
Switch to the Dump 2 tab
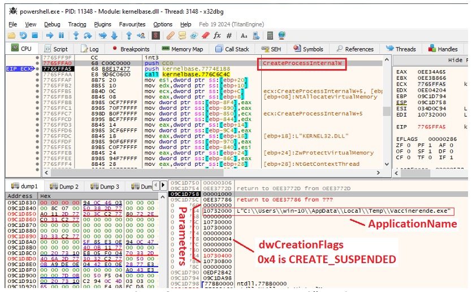pos(64,186)
